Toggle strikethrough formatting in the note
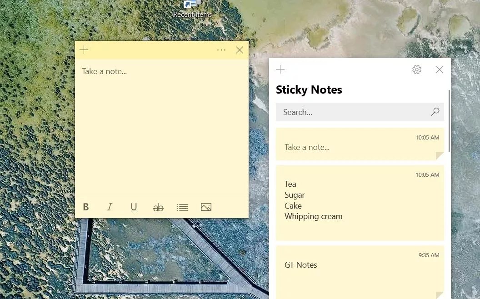 (x=158, y=208)
